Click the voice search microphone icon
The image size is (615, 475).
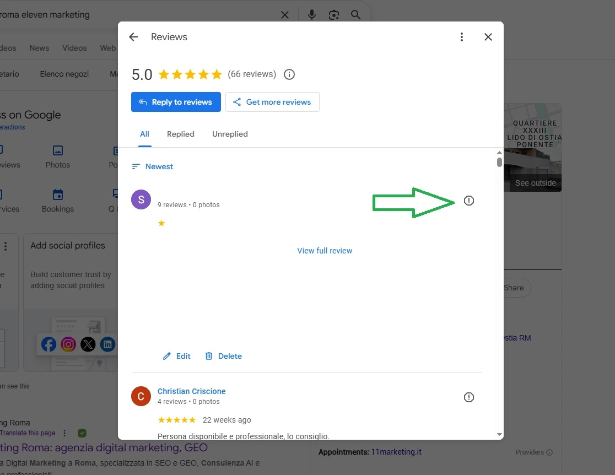(312, 15)
